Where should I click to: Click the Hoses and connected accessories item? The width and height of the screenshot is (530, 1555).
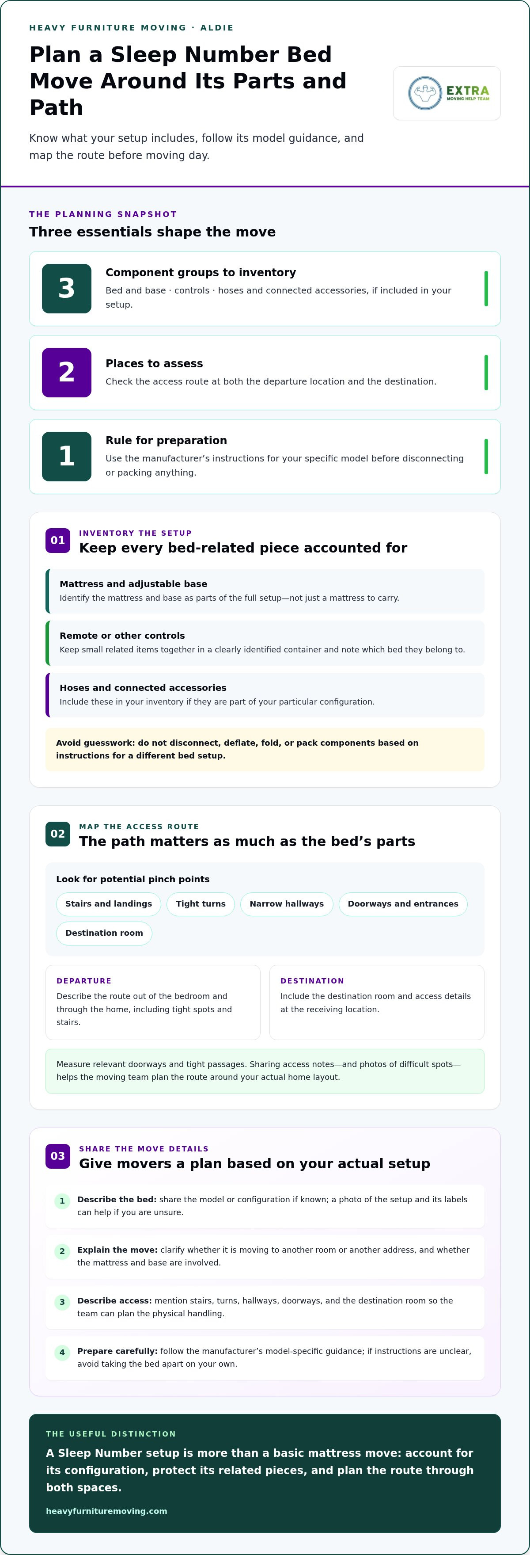pos(265,695)
